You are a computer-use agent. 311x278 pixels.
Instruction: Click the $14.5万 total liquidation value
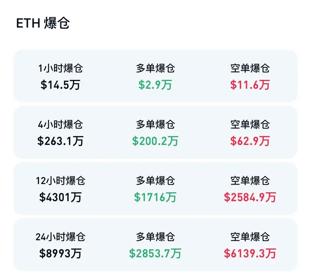[60, 85]
